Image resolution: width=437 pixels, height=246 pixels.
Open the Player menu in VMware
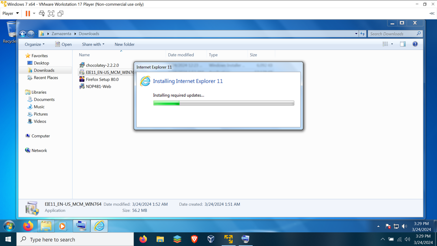pyautogui.click(x=11, y=14)
